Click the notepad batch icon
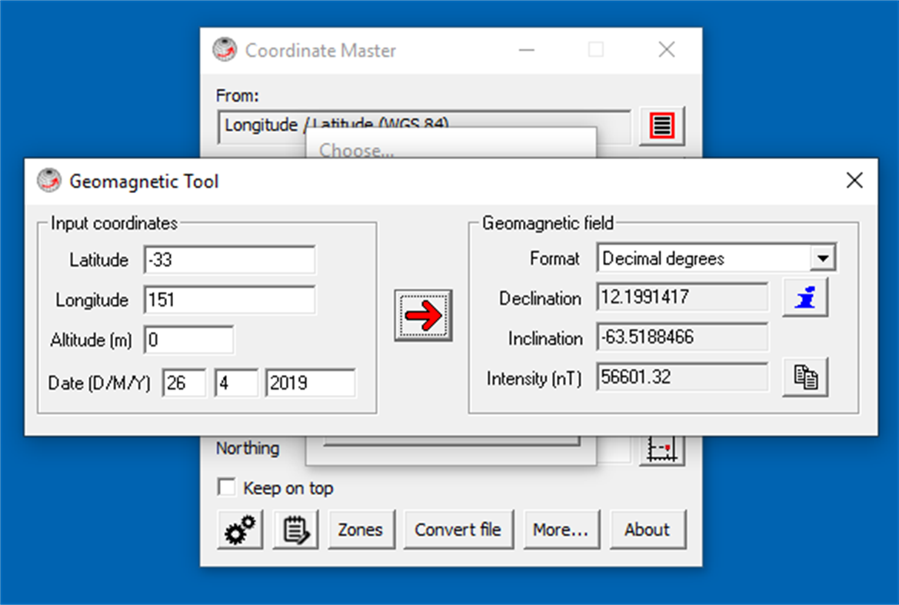This screenshot has width=899, height=605. tap(296, 529)
